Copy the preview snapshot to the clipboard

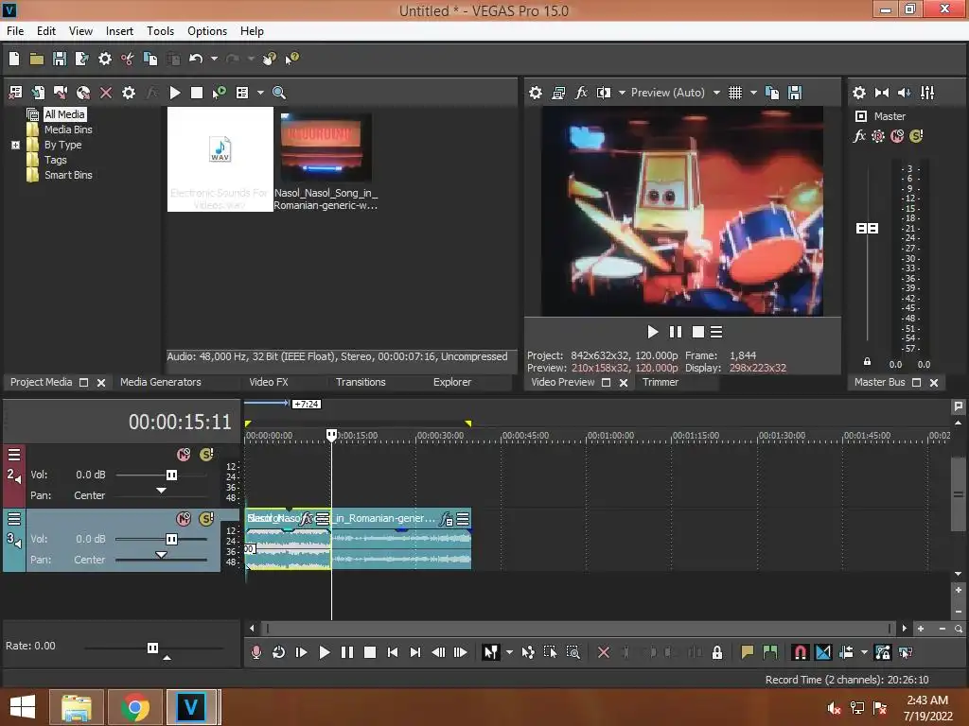pyautogui.click(x=772, y=93)
